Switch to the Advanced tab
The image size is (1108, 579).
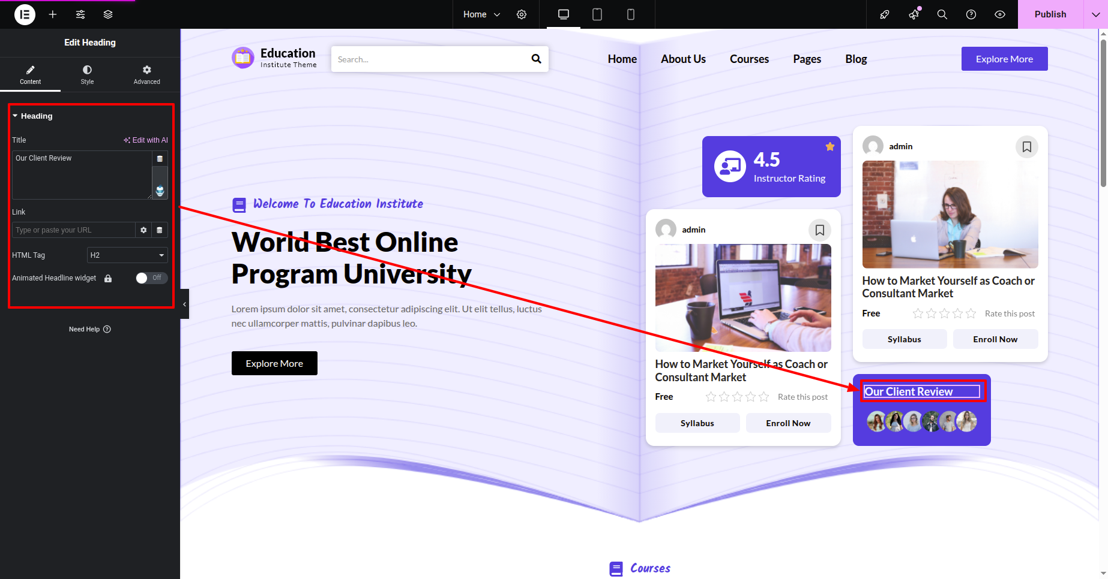point(146,74)
